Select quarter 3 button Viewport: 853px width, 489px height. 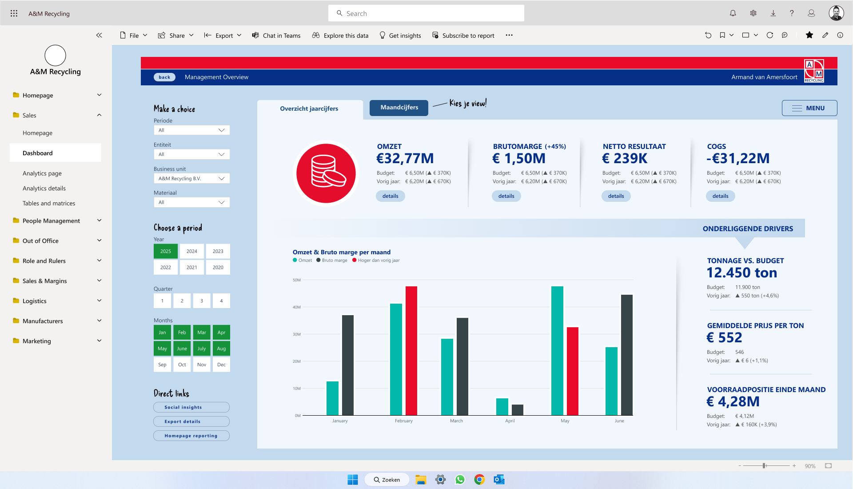click(202, 301)
